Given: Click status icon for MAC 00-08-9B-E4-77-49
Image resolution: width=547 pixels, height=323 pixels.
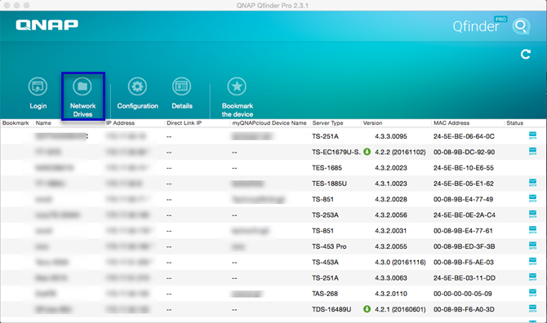Looking at the screenshot, I should (x=532, y=198).
